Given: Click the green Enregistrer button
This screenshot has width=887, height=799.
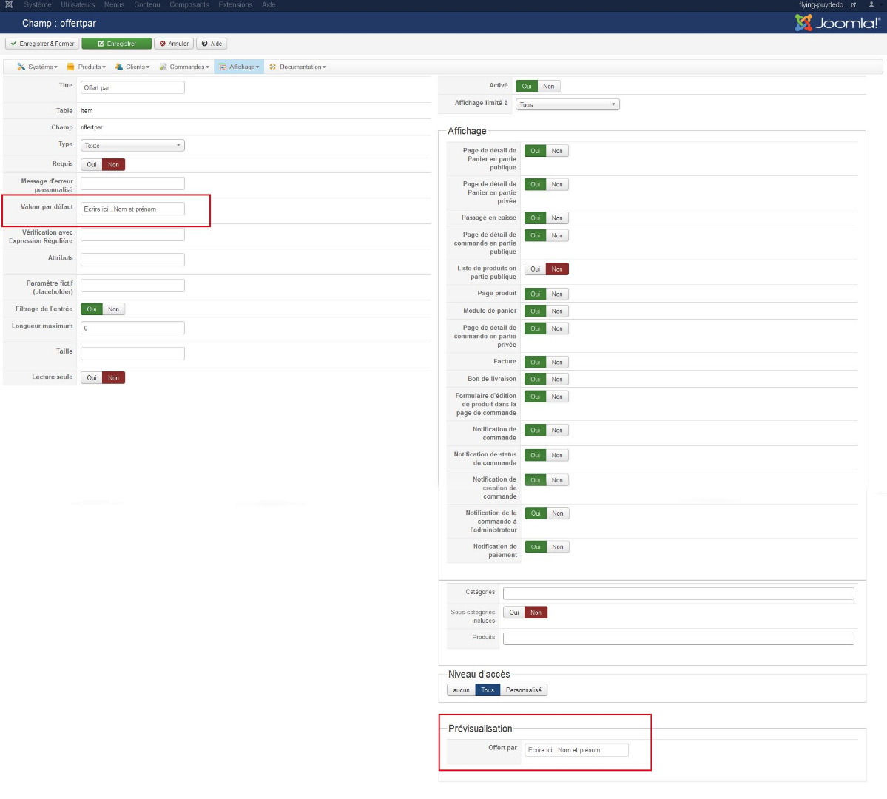Looking at the screenshot, I should pyautogui.click(x=117, y=44).
